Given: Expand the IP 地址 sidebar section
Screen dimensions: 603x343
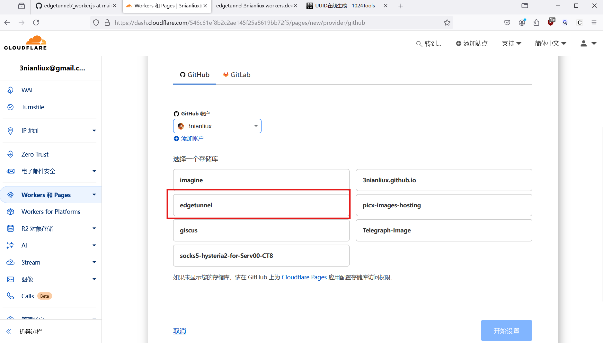Looking at the screenshot, I should 94,131.
